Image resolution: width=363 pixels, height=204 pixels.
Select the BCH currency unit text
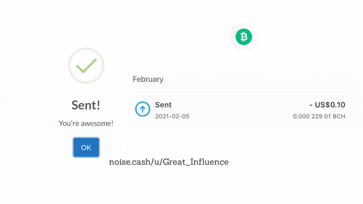tap(339, 116)
